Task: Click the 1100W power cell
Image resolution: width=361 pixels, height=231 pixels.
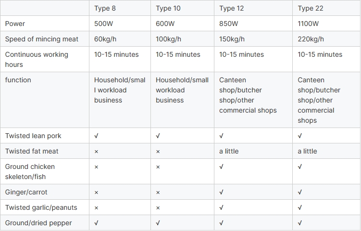Action: [x=309, y=24]
